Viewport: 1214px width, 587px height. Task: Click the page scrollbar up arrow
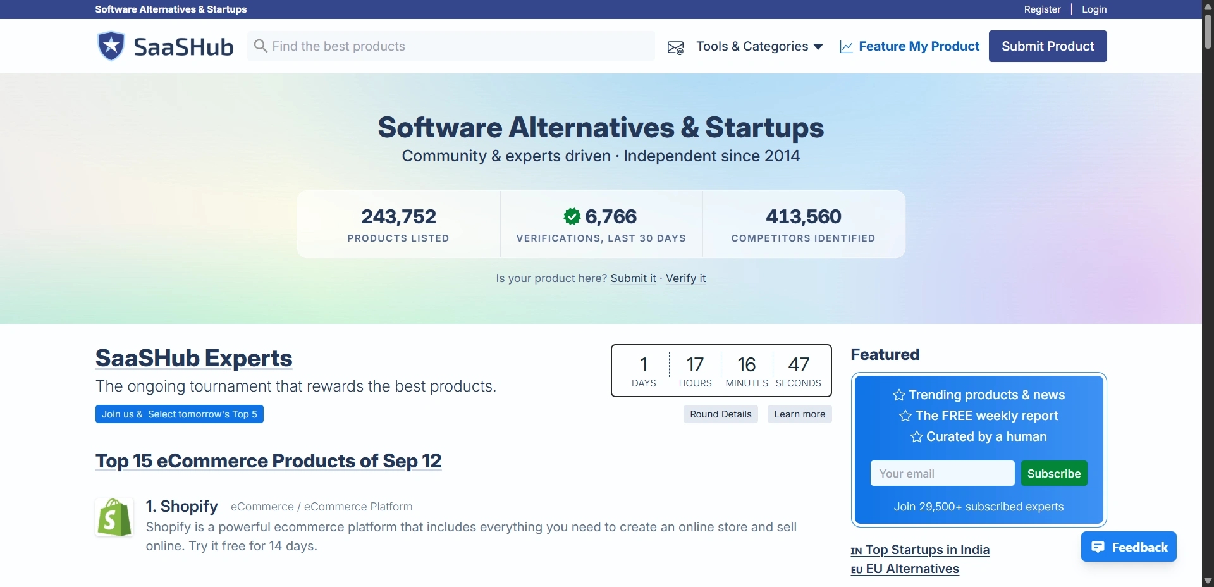pos(1208,6)
